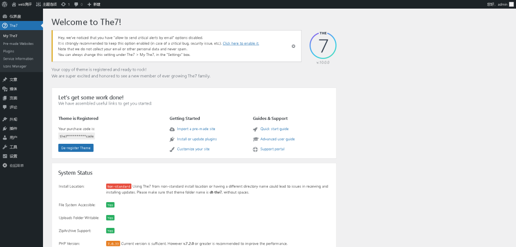Click the 外观 appearance brush icon

pos(5,119)
